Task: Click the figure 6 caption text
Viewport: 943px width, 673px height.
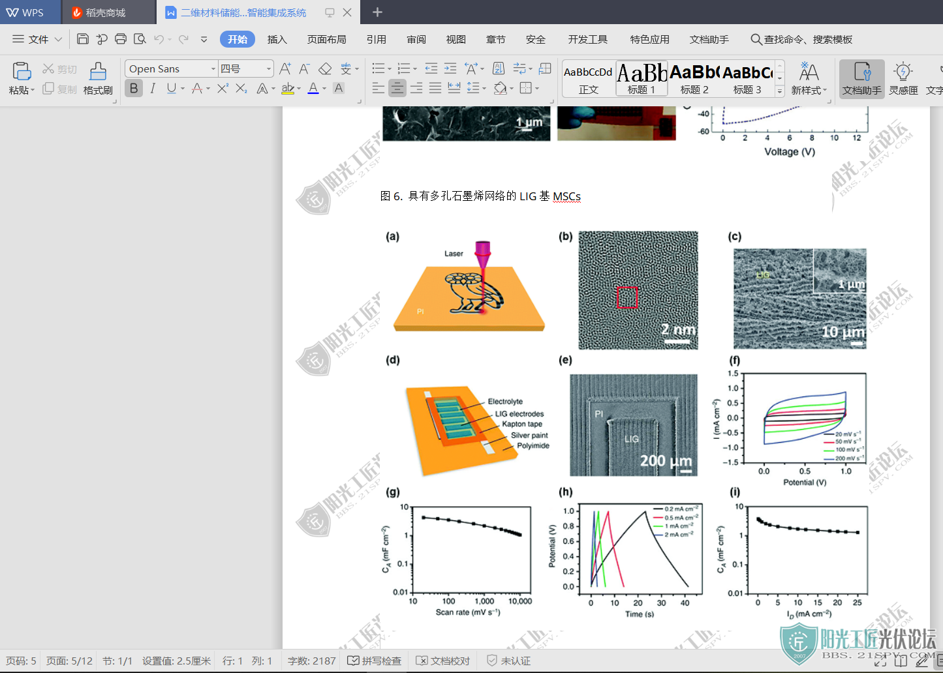Action: click(480, 196)
